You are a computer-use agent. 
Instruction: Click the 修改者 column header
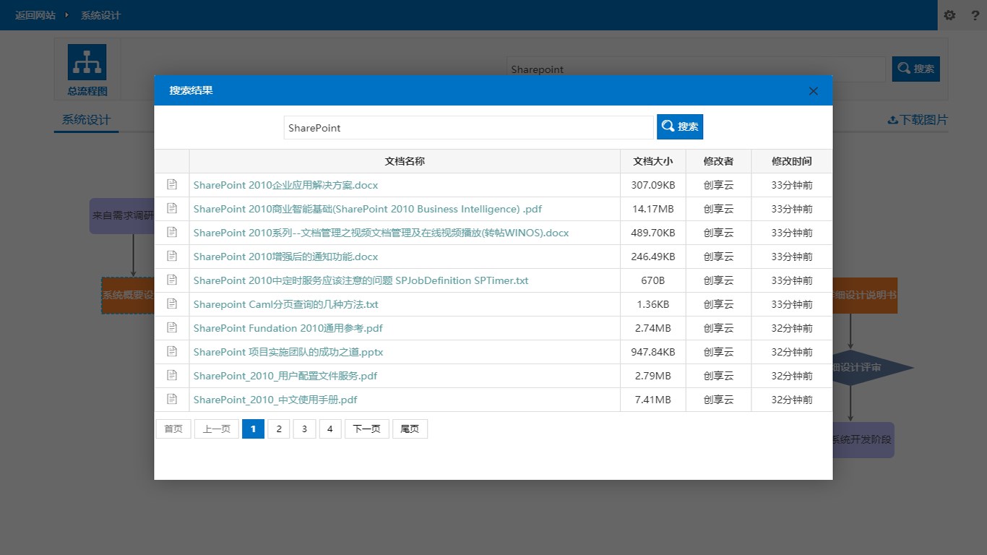(719, 161)
